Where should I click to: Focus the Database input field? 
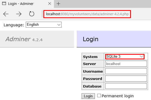tap(126, 86)
